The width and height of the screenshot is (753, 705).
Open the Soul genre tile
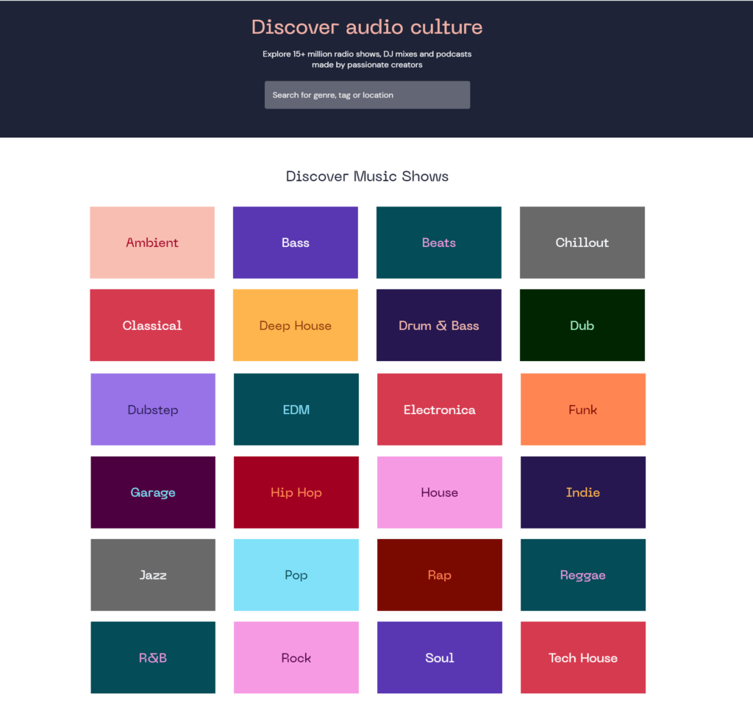pos(440,657)
